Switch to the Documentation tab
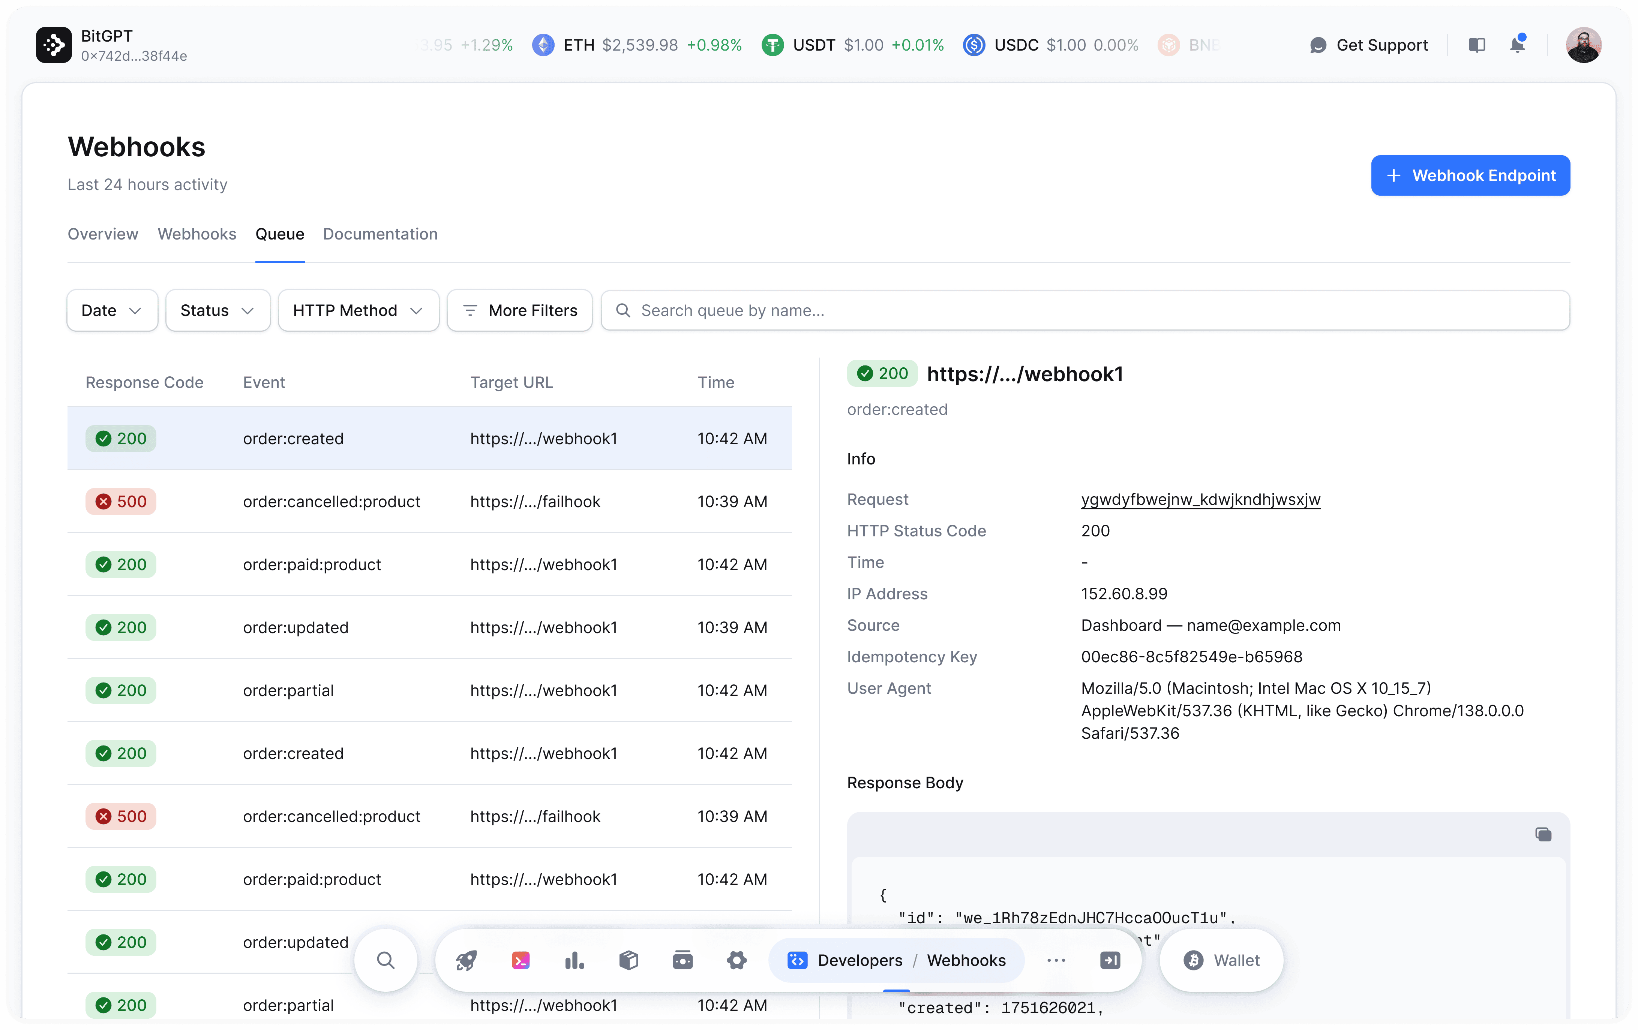Viewport: 1638px width, 1030px height. [379, 234]
